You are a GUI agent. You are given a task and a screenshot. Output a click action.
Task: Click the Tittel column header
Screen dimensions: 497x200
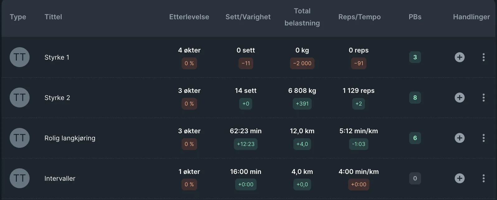(53, 17)
